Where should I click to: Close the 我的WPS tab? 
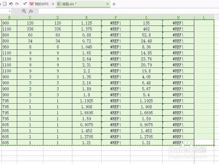pyautogui.click(x=53, y=4)
